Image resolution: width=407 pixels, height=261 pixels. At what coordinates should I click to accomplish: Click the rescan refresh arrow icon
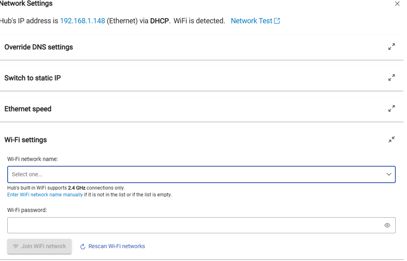pos(83,247)
